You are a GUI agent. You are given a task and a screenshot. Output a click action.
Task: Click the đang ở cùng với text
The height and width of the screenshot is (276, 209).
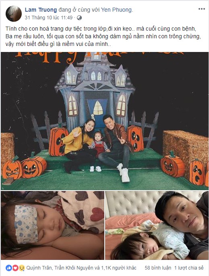click(79, 10)
